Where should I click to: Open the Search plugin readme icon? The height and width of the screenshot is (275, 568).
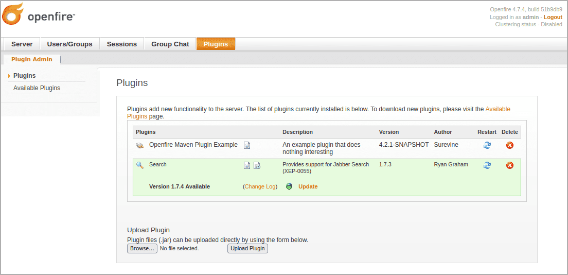tap(247, 165)
